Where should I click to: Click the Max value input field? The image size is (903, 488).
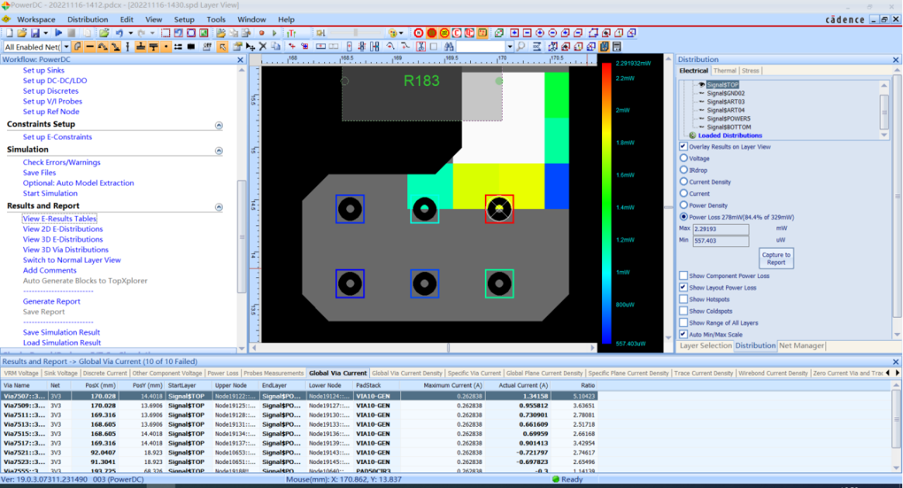721,229
